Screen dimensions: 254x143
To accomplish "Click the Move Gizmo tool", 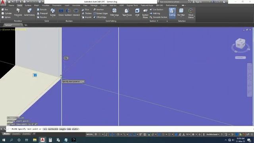I will click(x=190, y=13).
